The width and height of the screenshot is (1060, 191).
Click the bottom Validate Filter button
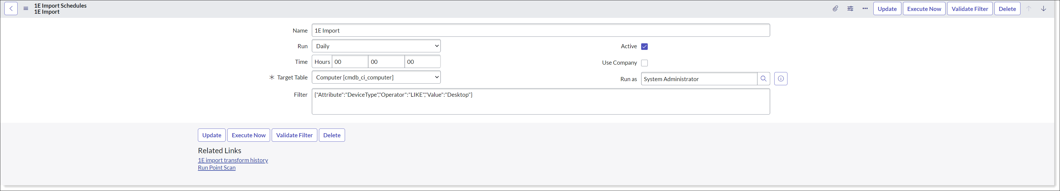click(x=294, y=135)
